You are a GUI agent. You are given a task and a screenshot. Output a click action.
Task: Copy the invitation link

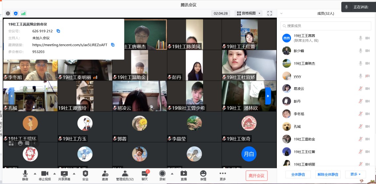(112, 45)
